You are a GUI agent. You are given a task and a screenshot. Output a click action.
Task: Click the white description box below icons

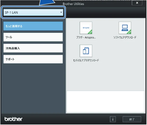pos(105,102)
